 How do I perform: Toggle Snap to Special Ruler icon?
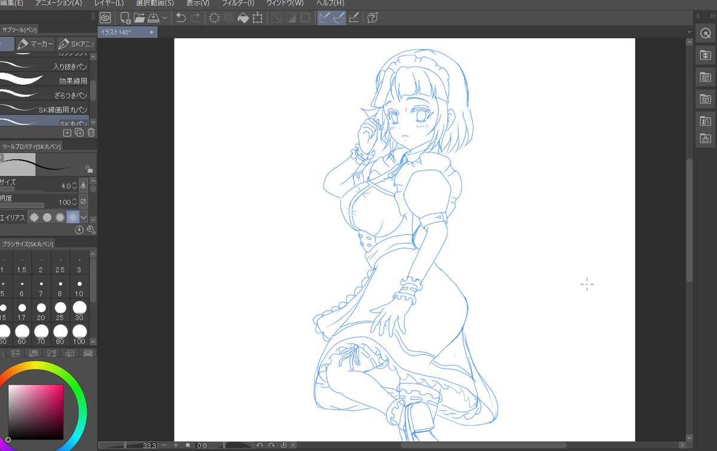pyautogui.click(x=339, y=18)
